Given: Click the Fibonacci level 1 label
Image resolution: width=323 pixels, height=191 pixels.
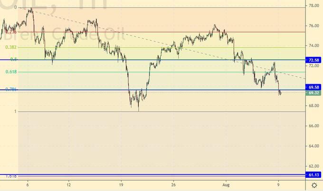Looking at the screenshot, I should click(x=15, y=112).
